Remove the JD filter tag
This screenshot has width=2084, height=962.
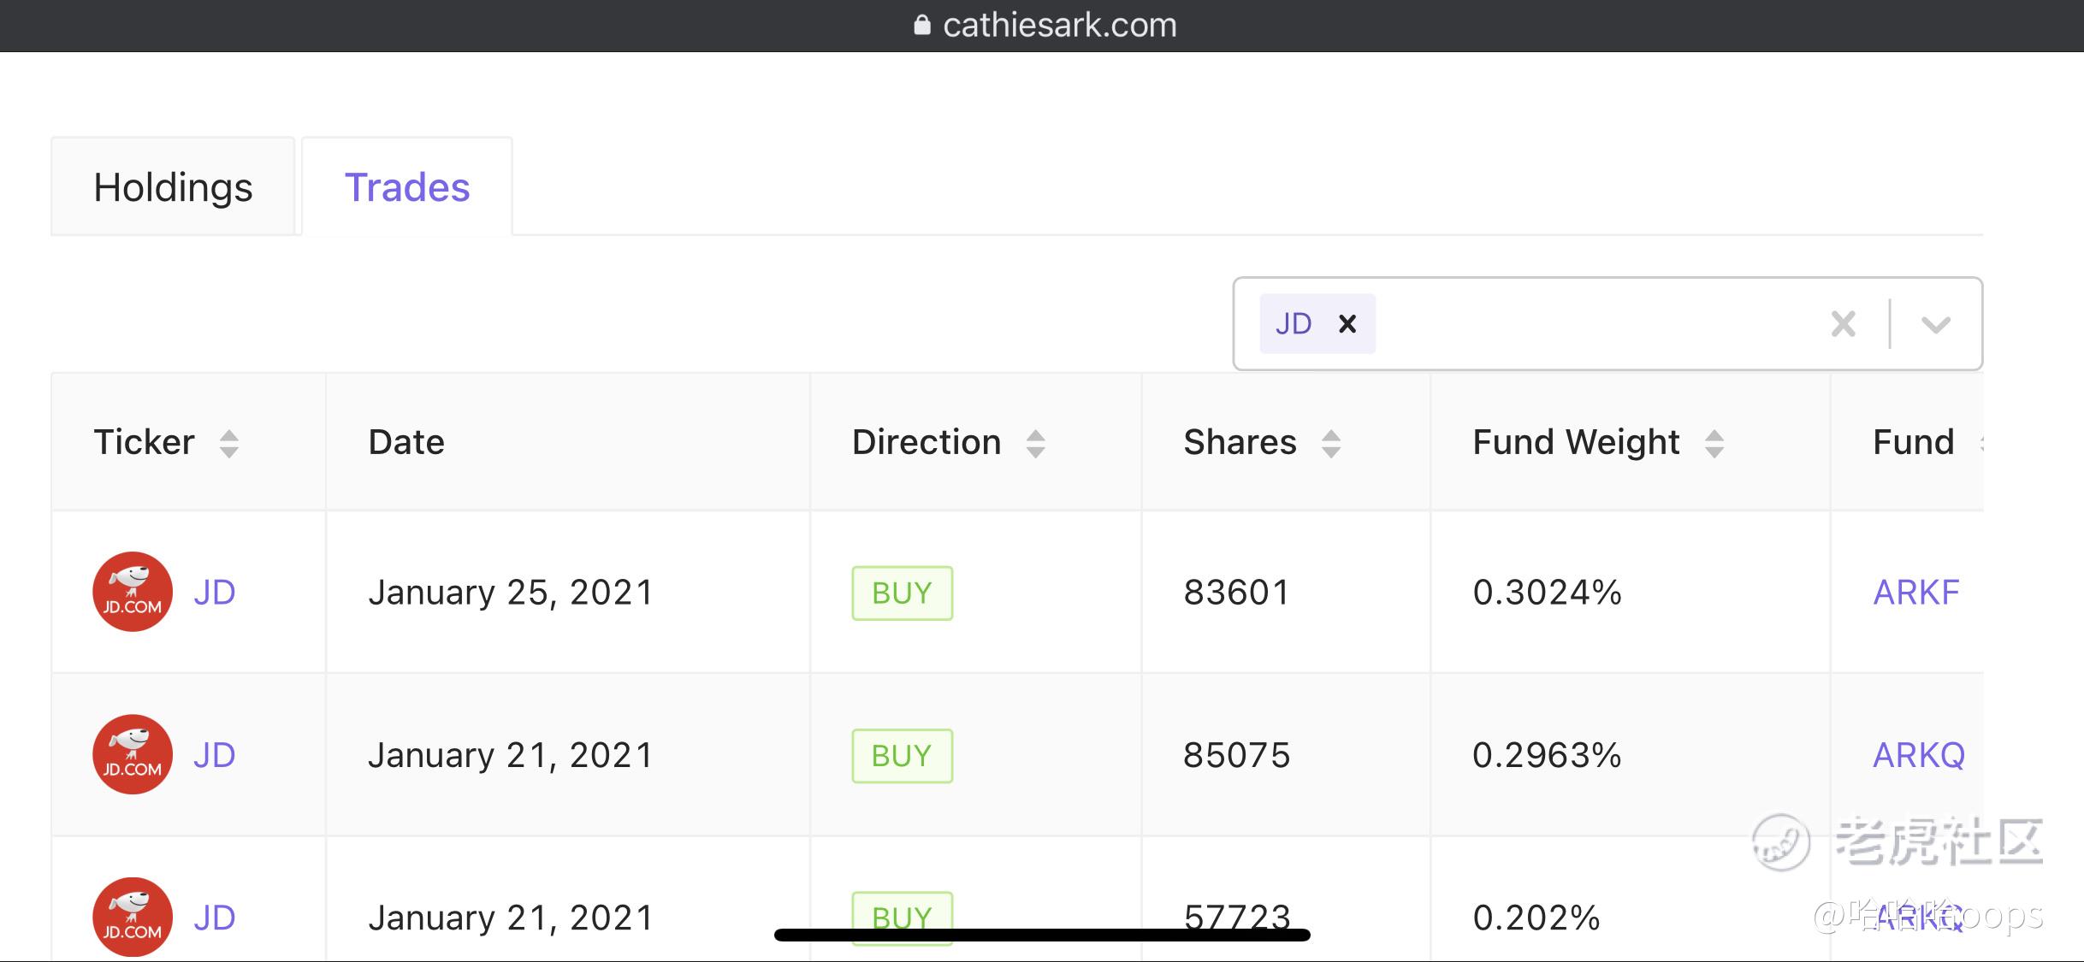point(1347,324)
